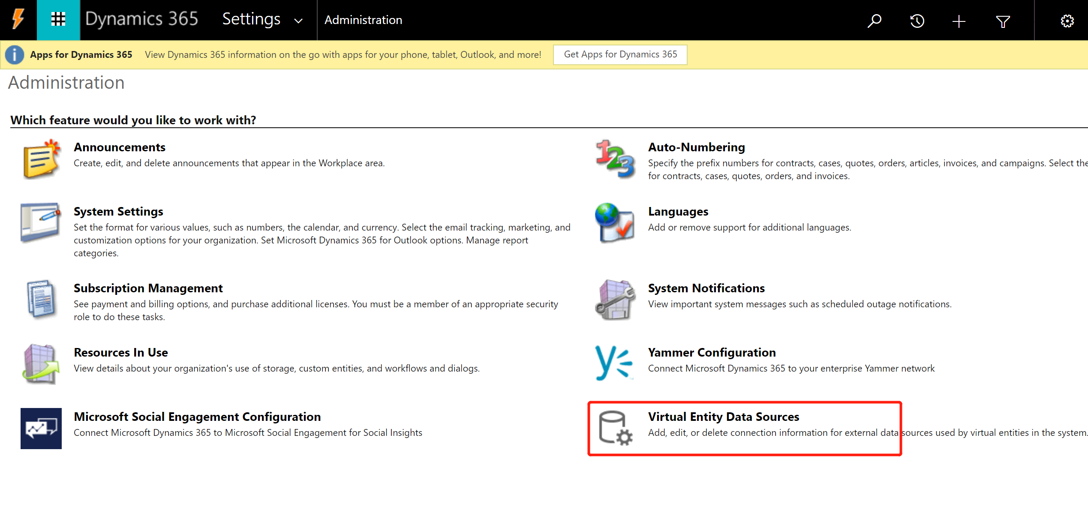Click the app launcher waffle icon

(x=58, y=19)
